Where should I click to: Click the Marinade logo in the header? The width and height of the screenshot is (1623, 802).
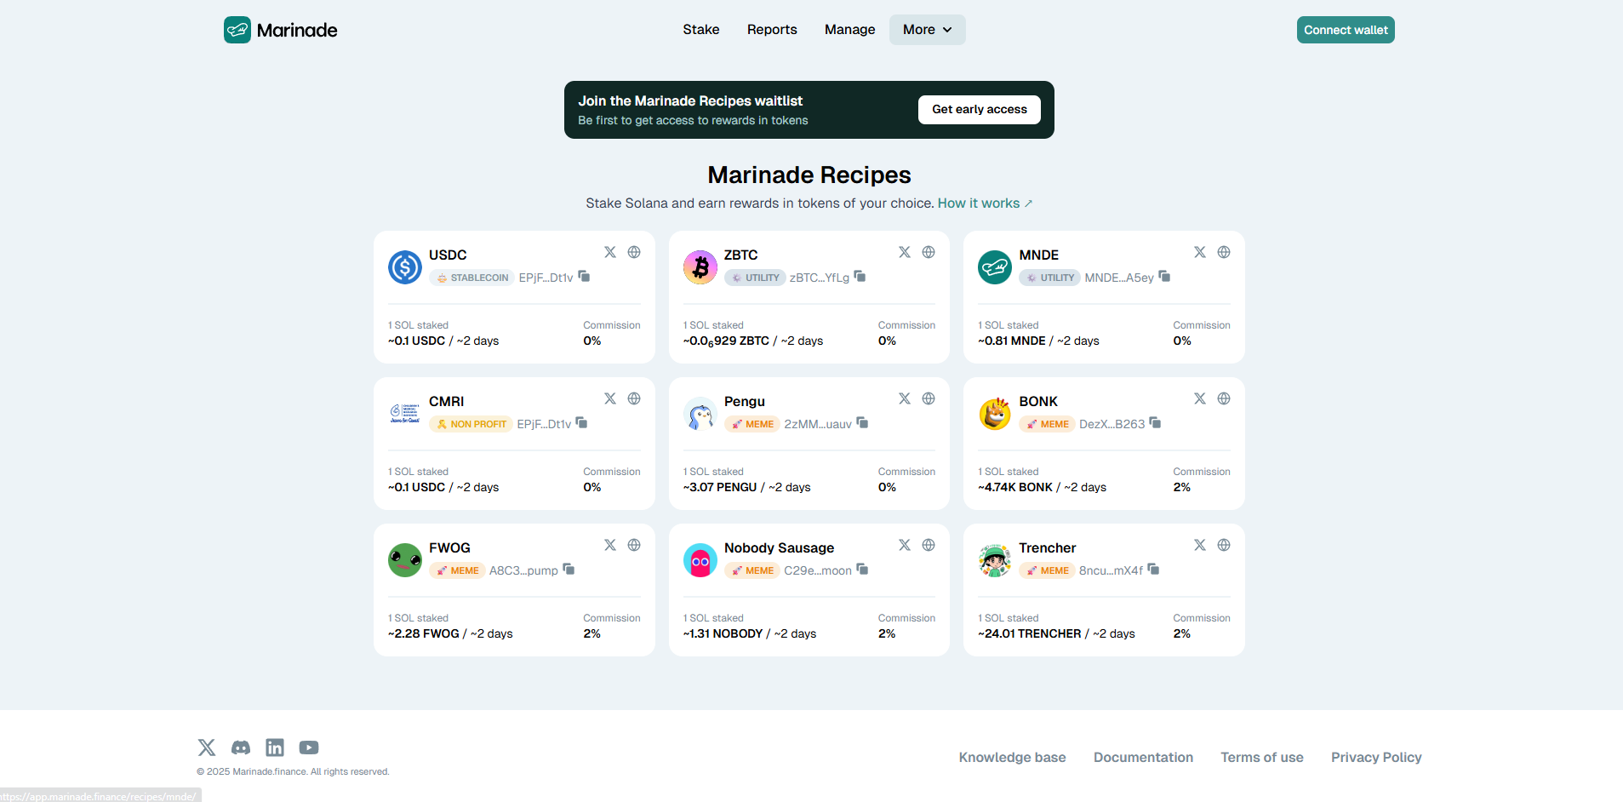[280, 30]
